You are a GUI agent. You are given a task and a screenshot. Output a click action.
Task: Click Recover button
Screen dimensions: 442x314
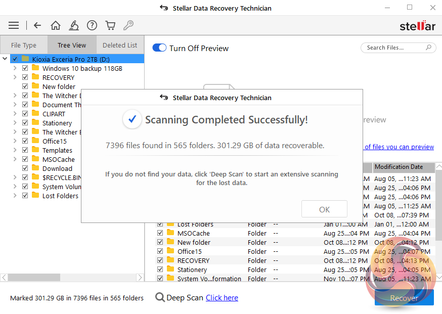point(404,298)
